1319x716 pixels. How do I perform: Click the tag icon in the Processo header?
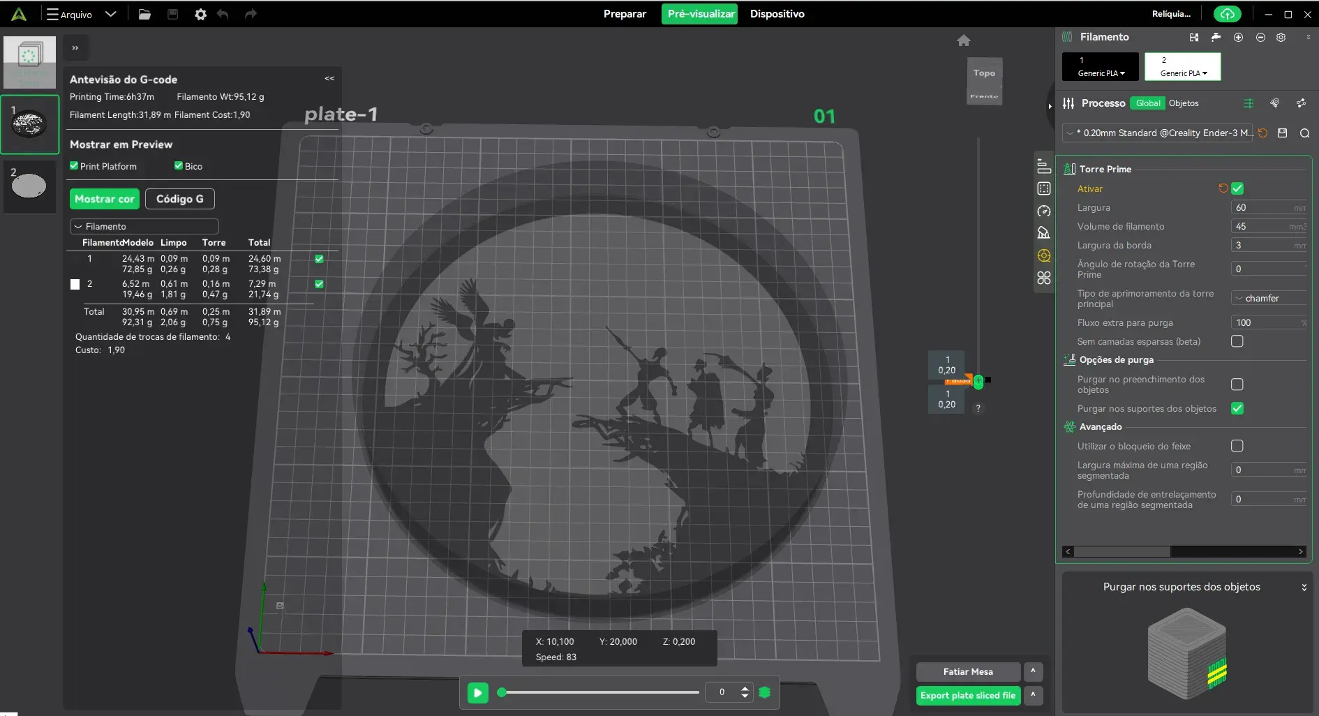pos(1275,103)
